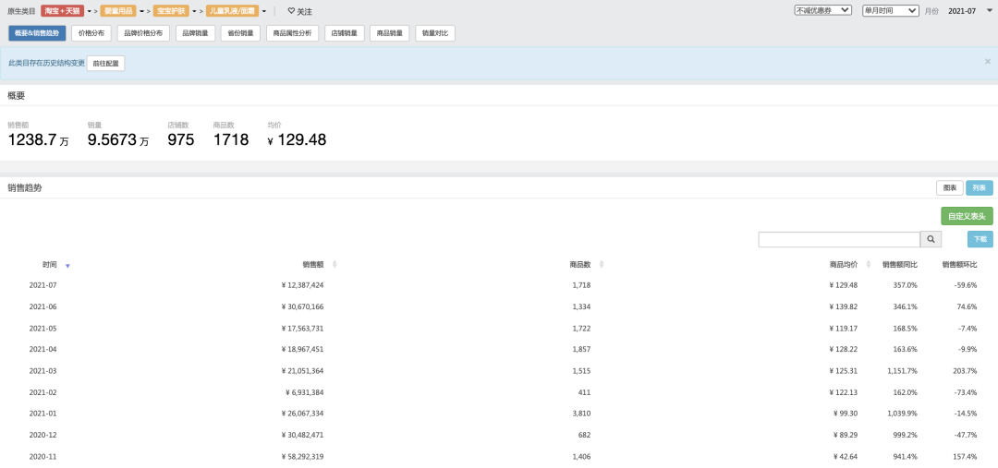Switch to the 省份销量 tab
Screen dimensions: 998x468
pyautogui.click(x=240, y=34)
